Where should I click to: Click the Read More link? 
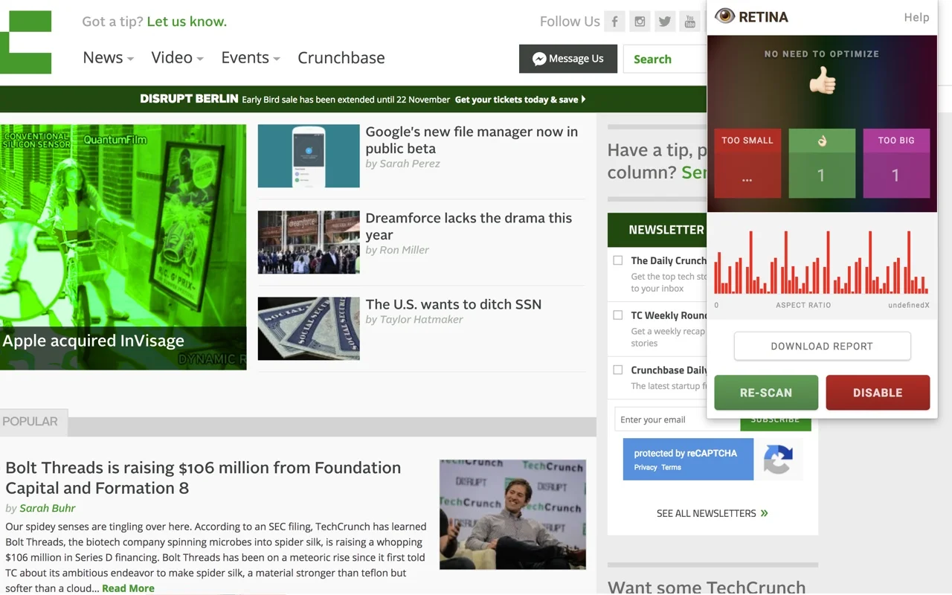(x=128, y=588)
